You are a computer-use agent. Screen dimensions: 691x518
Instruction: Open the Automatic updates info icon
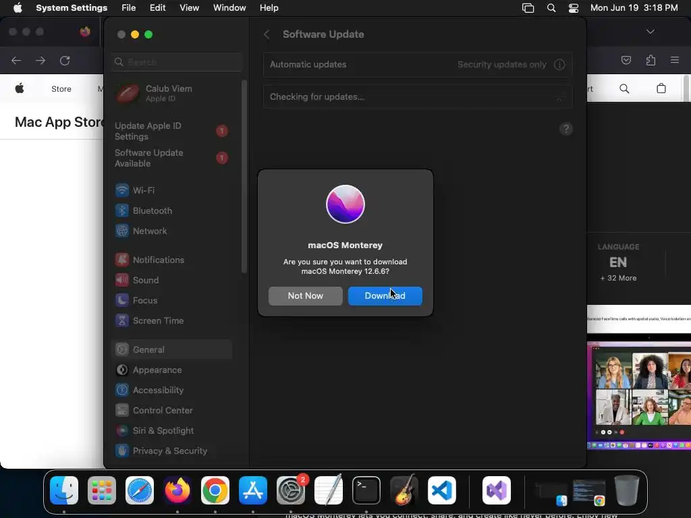(559, 64)
